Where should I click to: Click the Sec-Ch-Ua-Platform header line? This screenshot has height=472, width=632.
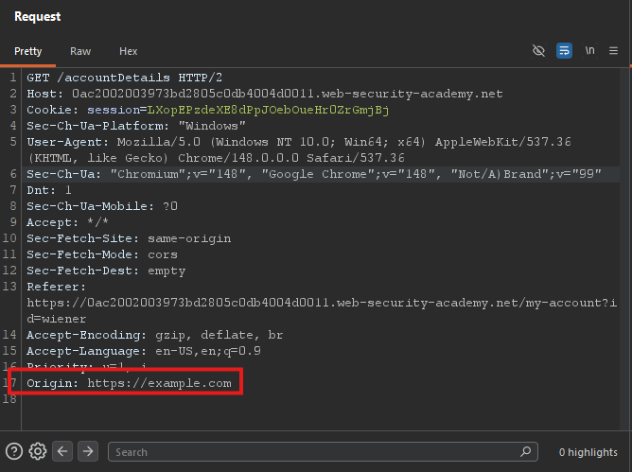click(136, 126)
